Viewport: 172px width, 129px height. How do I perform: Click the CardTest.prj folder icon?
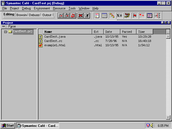click(10, 31)
